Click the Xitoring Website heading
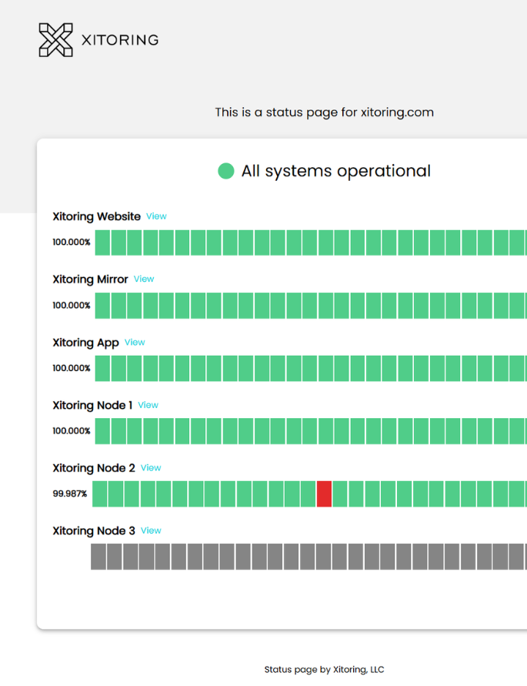 [x=97, y=216]
